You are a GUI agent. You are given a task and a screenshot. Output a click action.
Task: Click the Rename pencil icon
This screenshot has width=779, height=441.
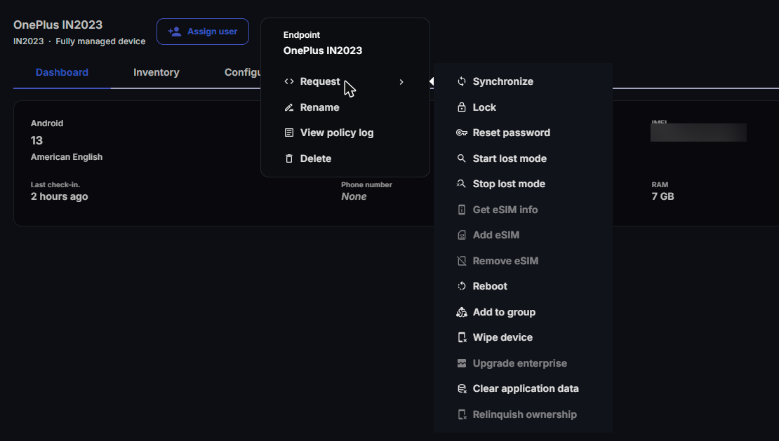(289, 107)
